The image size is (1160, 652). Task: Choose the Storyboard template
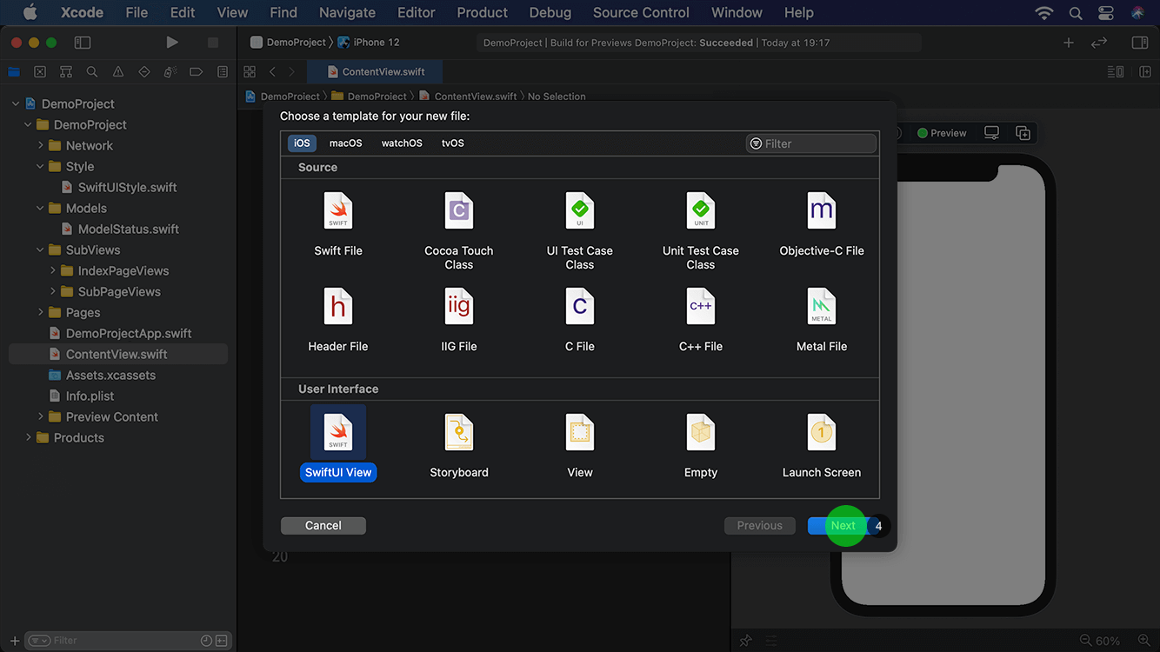[459, 446]
